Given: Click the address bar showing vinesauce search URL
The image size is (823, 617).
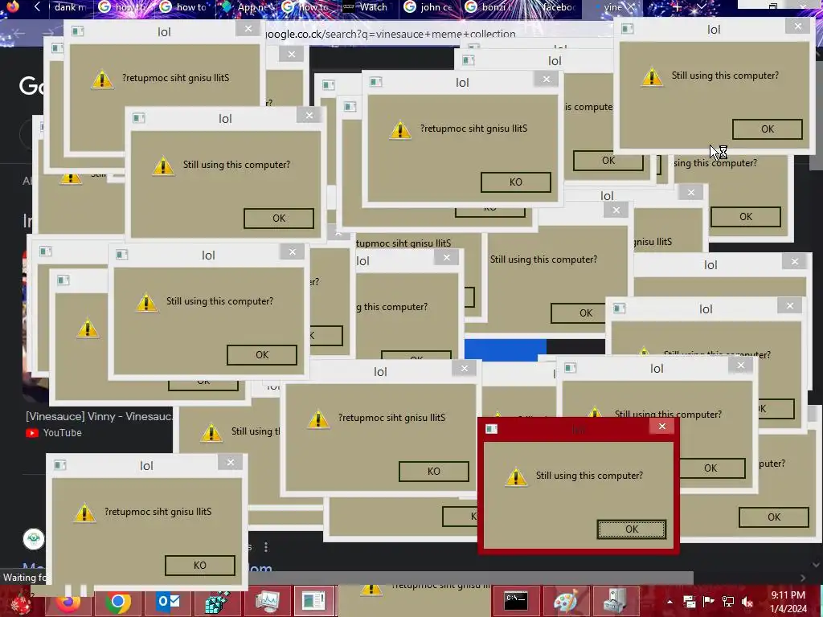Looking at the screenshot, I should click(391, 34).
